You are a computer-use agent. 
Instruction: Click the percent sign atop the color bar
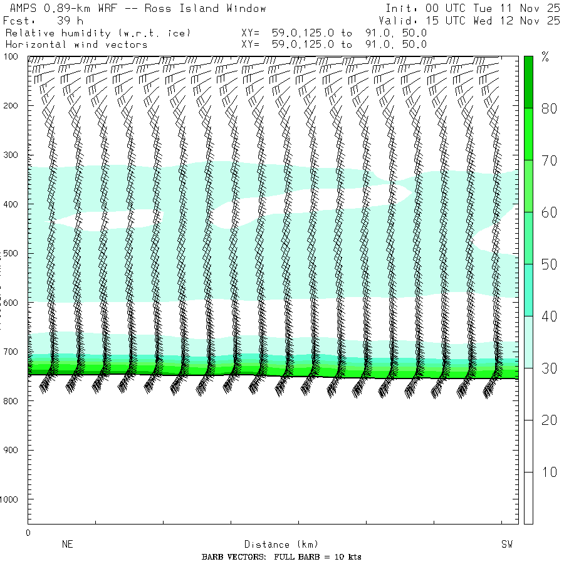pyautogui.click(x=545, y=57)
